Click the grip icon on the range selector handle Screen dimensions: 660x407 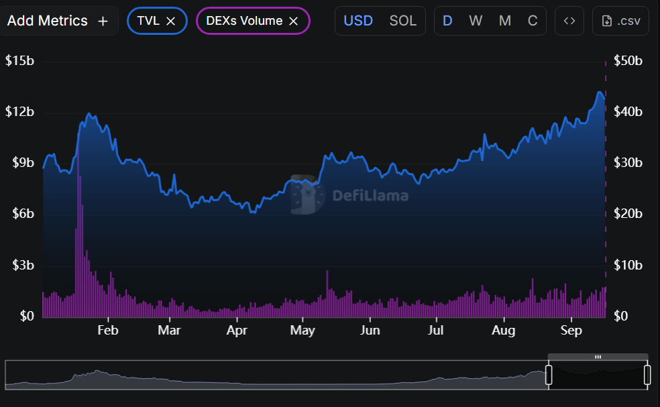point(597,358)
